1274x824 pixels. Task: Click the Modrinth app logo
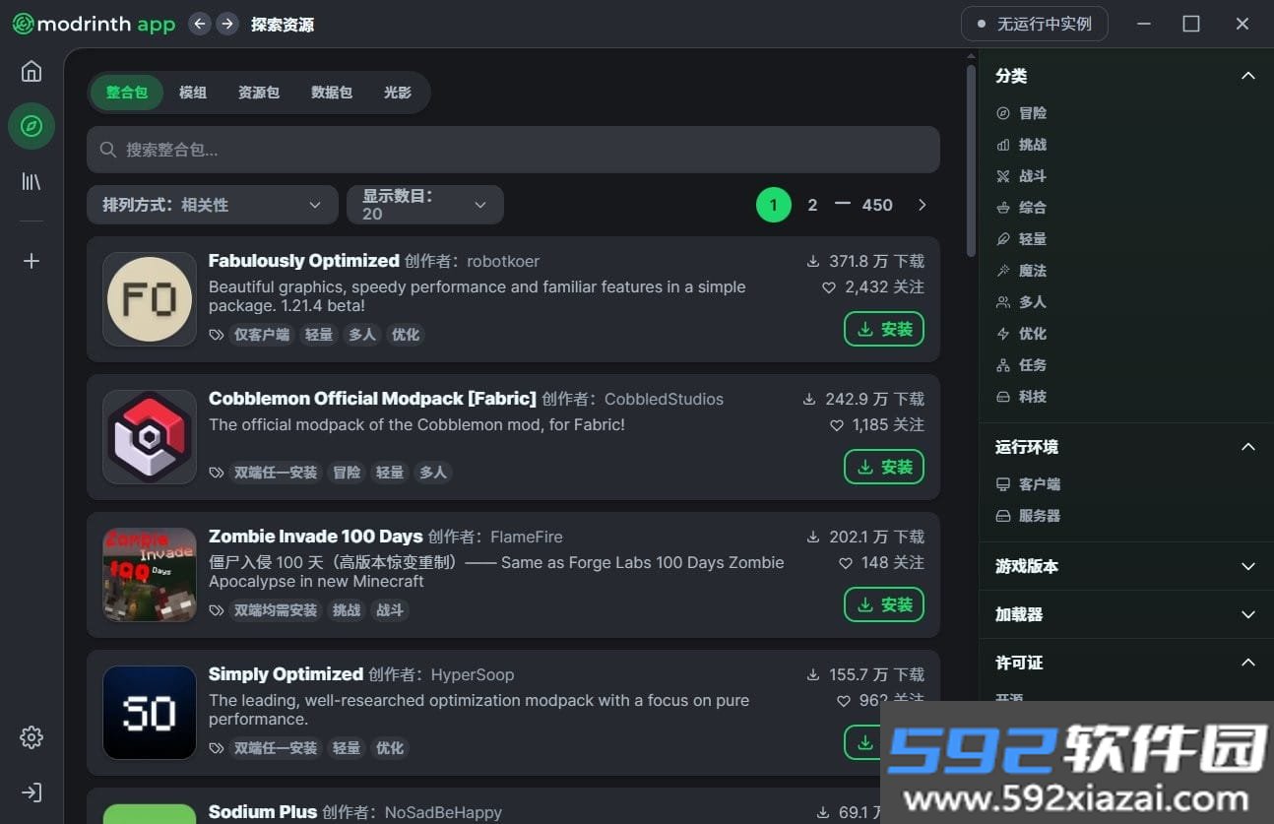click(x=94, y=24)
